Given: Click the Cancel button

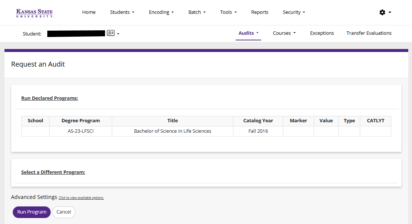Looking at the screenshot, I should (63, 212).
